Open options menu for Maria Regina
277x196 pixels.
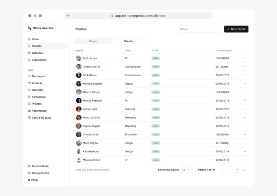(245, 143)
